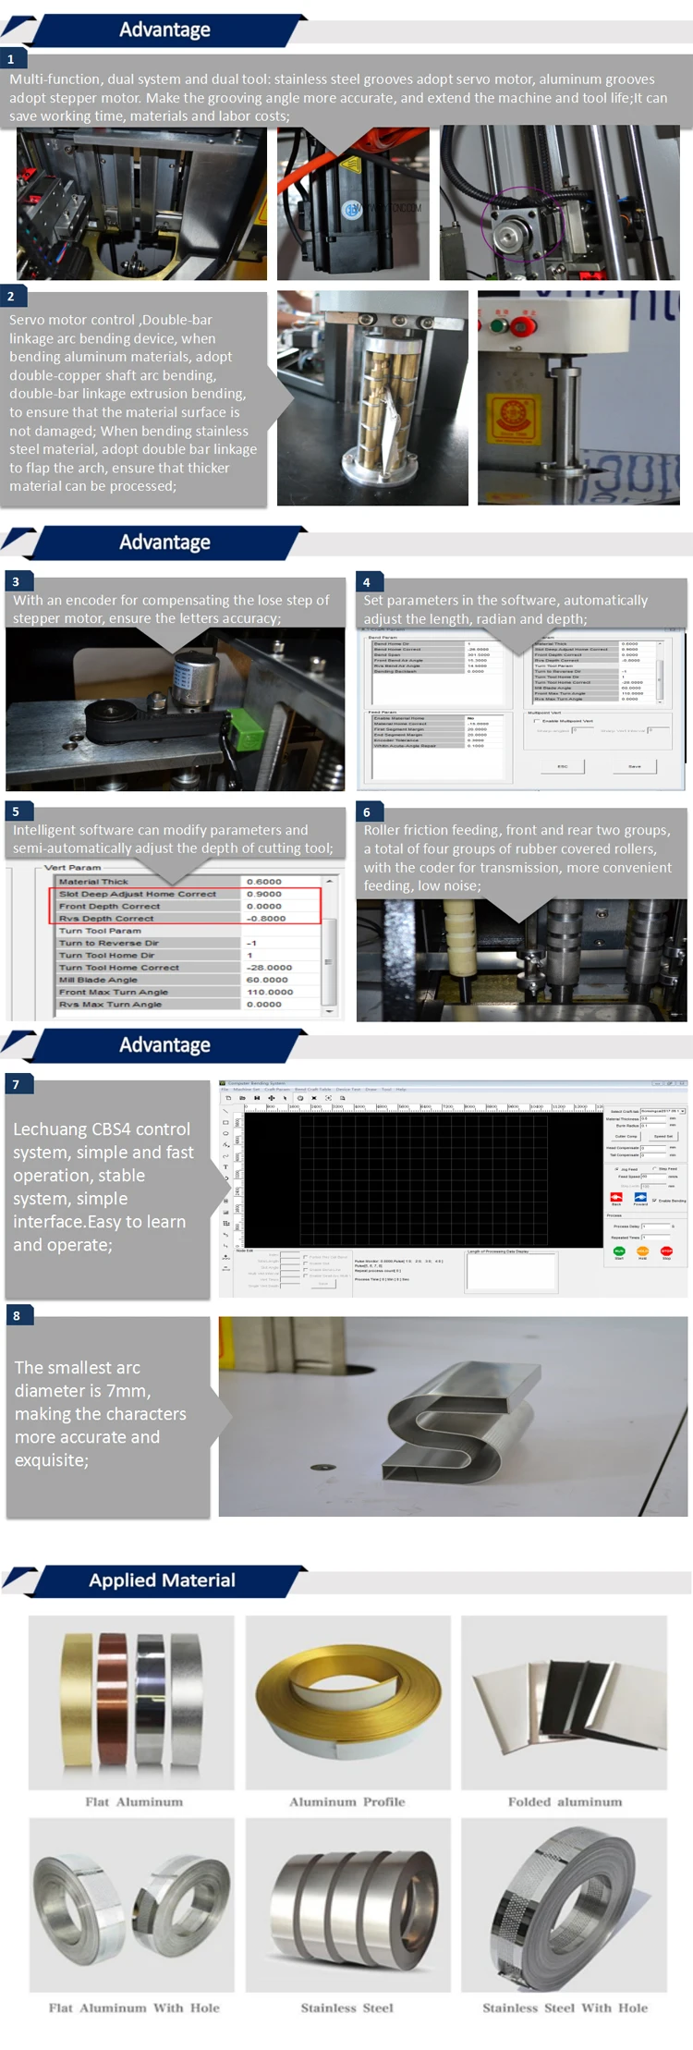Click the orange Hold button in CBS4 software

click(642, 1251)
